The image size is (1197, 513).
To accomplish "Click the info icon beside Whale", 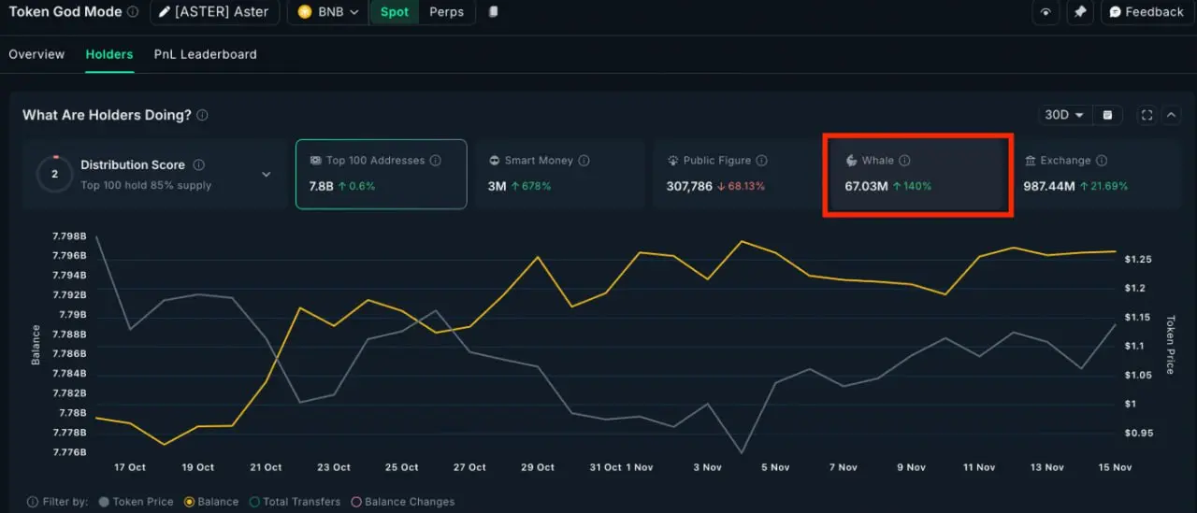I will point(904,161).
